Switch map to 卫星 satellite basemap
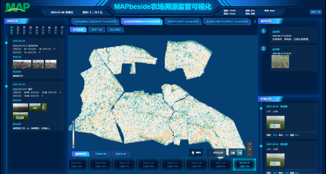 [x=239, y=153]
